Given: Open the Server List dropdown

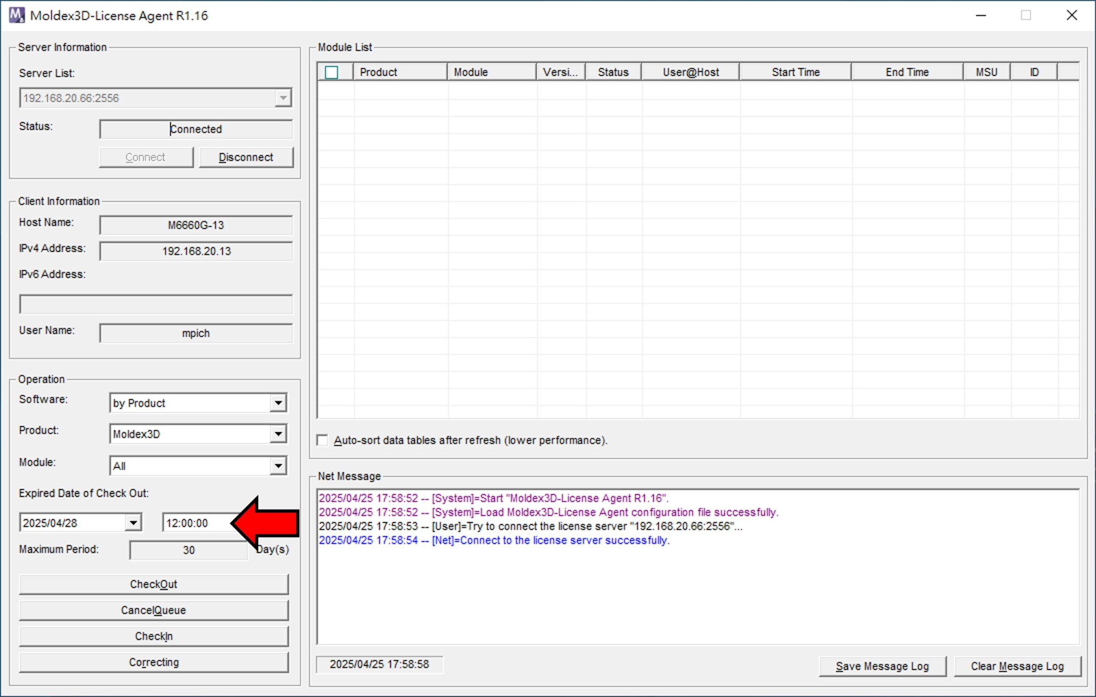Looking at the screenshot, I should click(283, 98).
